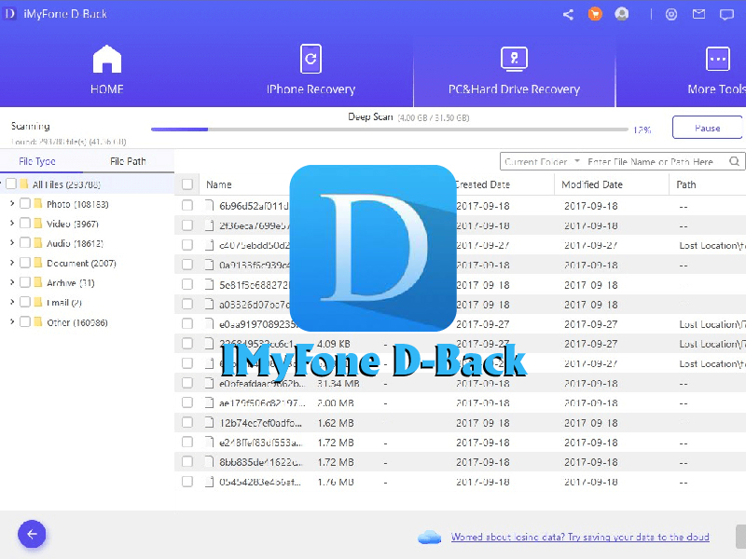Pause the deep scan

click(x=708, y=128)
